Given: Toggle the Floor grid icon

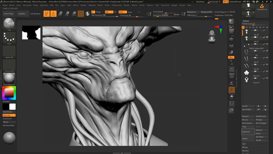Looking at the screenshot, I should click(x=231, y=39).
